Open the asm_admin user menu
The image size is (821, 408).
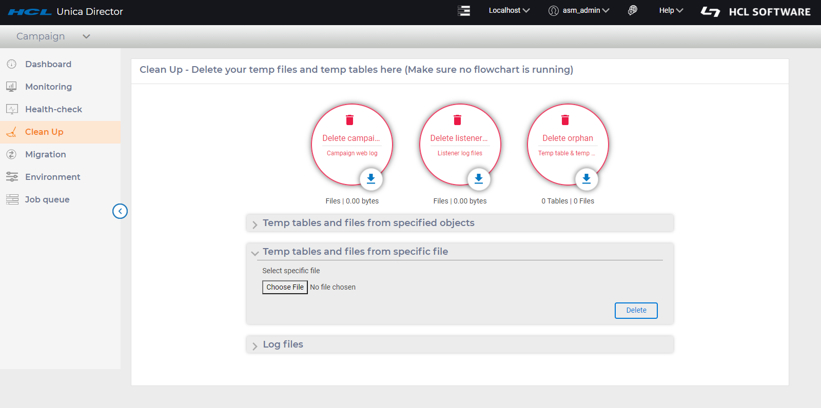(579, 10)
